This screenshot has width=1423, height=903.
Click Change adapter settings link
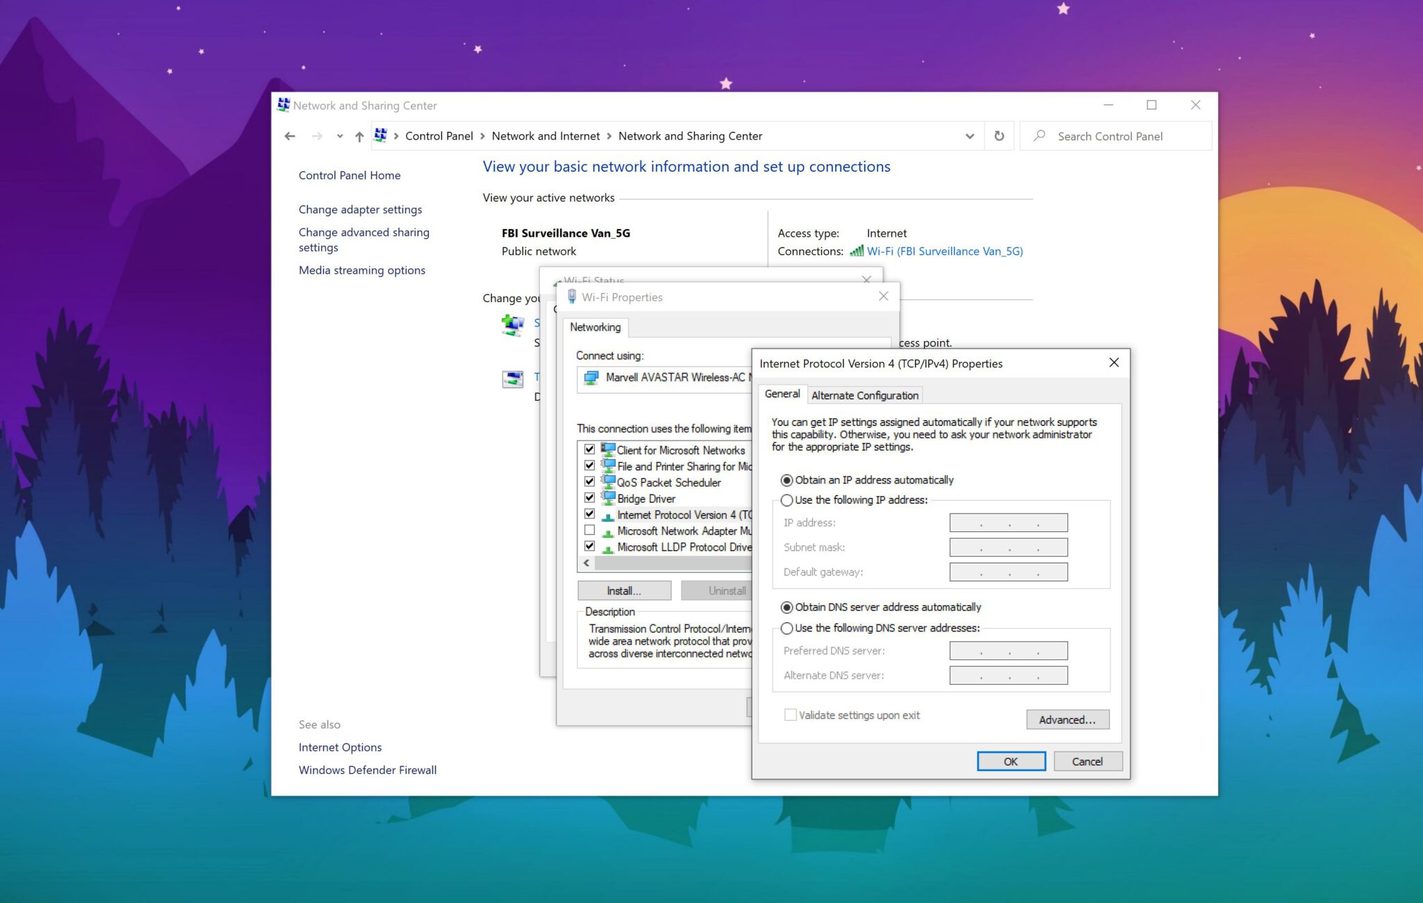click(360, 208)
